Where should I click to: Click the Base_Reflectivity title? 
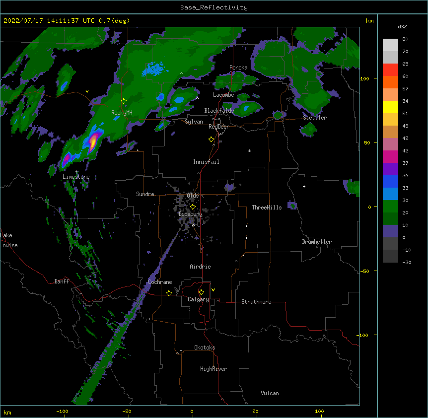point(214,7)
